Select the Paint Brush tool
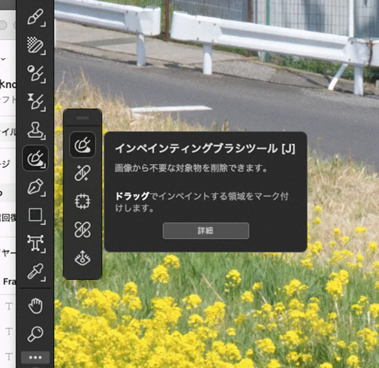The width and height of the screenshot is (379, 368). (36, 17)
